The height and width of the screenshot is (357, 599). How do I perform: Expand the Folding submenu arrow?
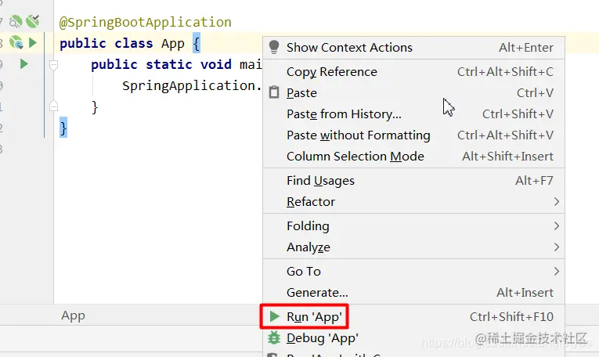coord(557,225)
